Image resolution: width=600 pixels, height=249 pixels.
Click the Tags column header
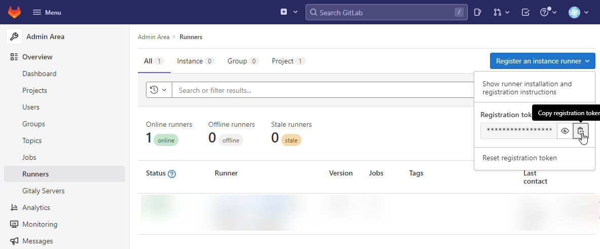coord(417,173)
